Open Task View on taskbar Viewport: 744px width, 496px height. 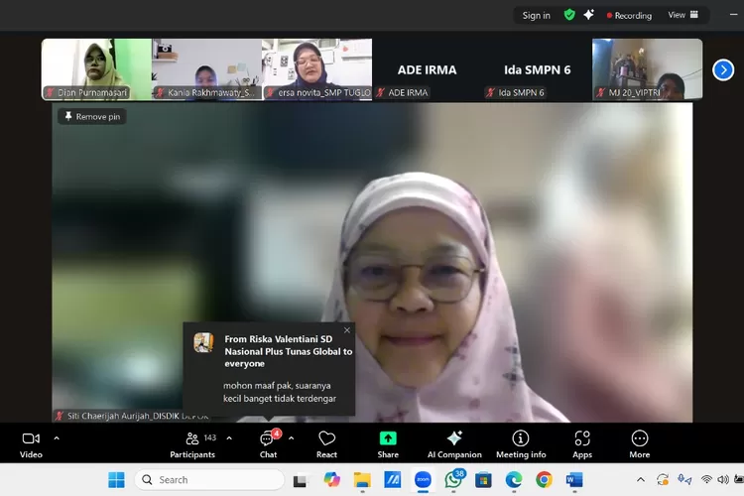(300, 480)
